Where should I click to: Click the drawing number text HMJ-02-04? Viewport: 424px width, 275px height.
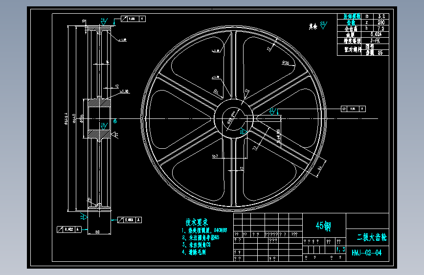point(367,253)
